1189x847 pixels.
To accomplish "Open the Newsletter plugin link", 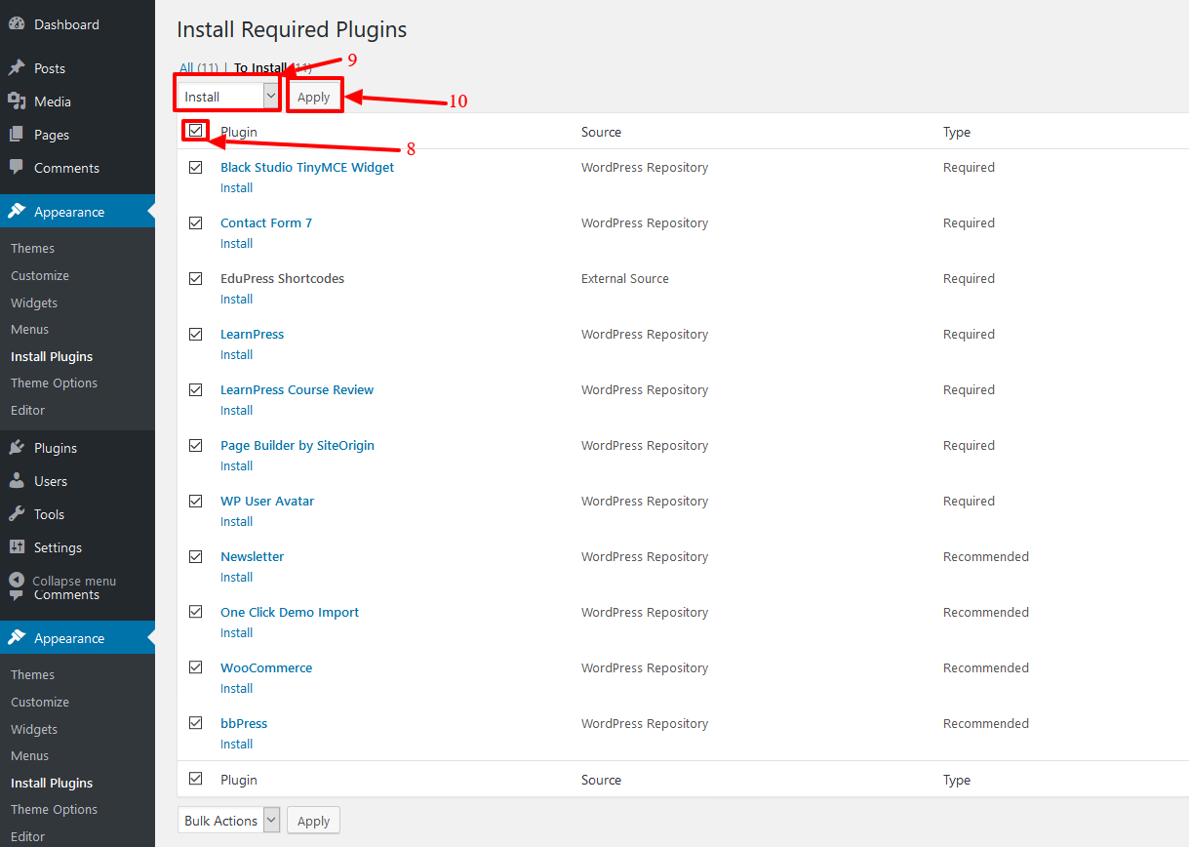I will pos(252,556).
